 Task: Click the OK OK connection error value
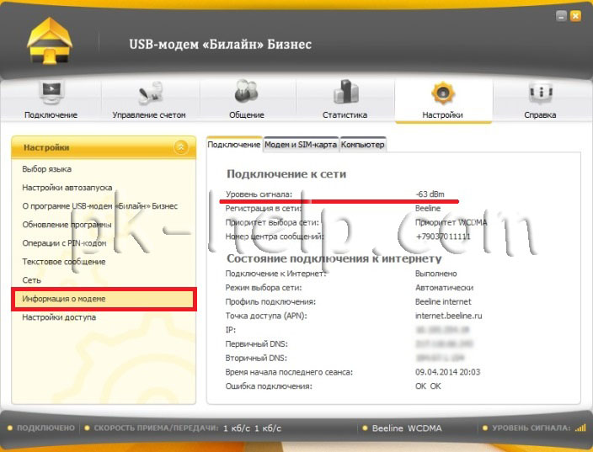[428, 386]
